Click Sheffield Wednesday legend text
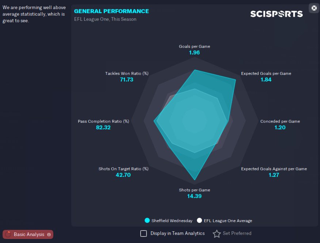Image resolution: width=320 pixels, height=243 pixels. coord(172,221)
